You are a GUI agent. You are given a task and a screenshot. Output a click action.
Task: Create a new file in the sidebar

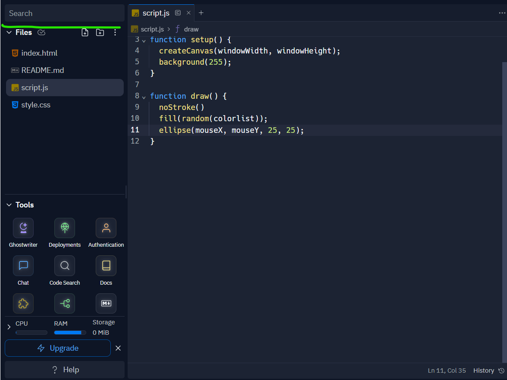pos(84,32)
